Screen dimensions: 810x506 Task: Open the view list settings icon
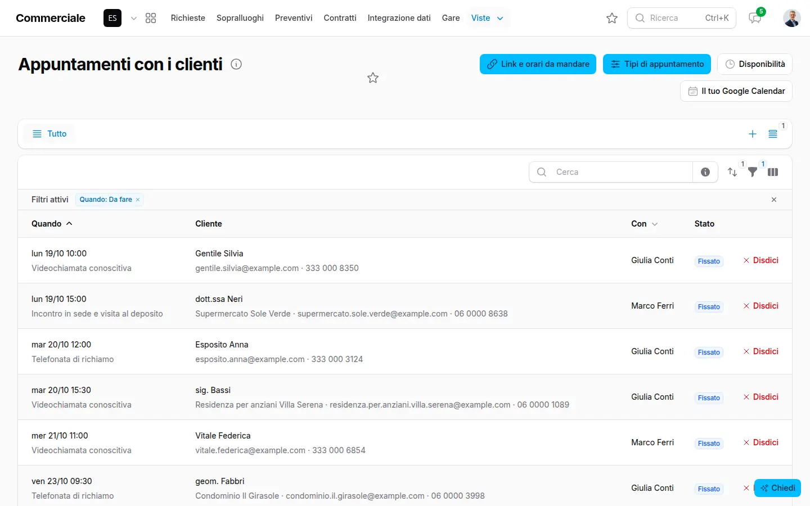pyautogui.click(x=773, y=134)
